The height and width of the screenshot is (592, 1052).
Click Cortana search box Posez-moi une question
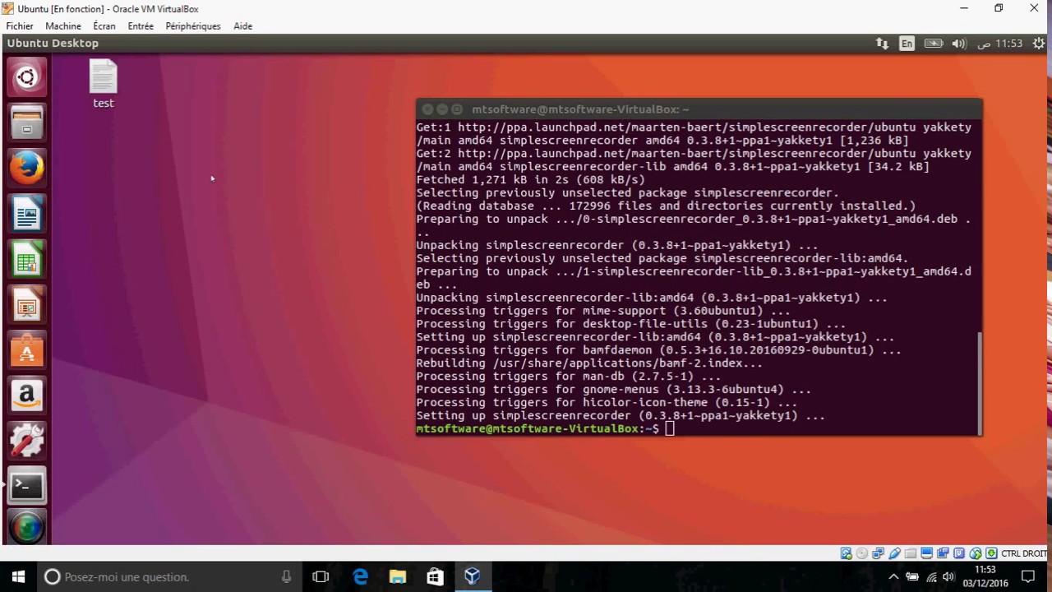click(x=169, y=576)
